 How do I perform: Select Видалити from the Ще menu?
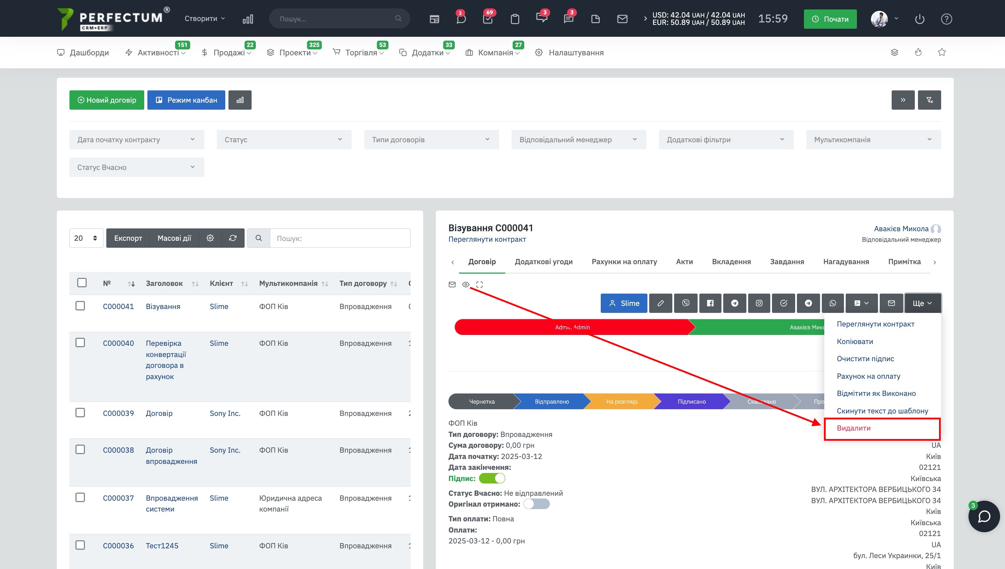(x=853, y=428)
